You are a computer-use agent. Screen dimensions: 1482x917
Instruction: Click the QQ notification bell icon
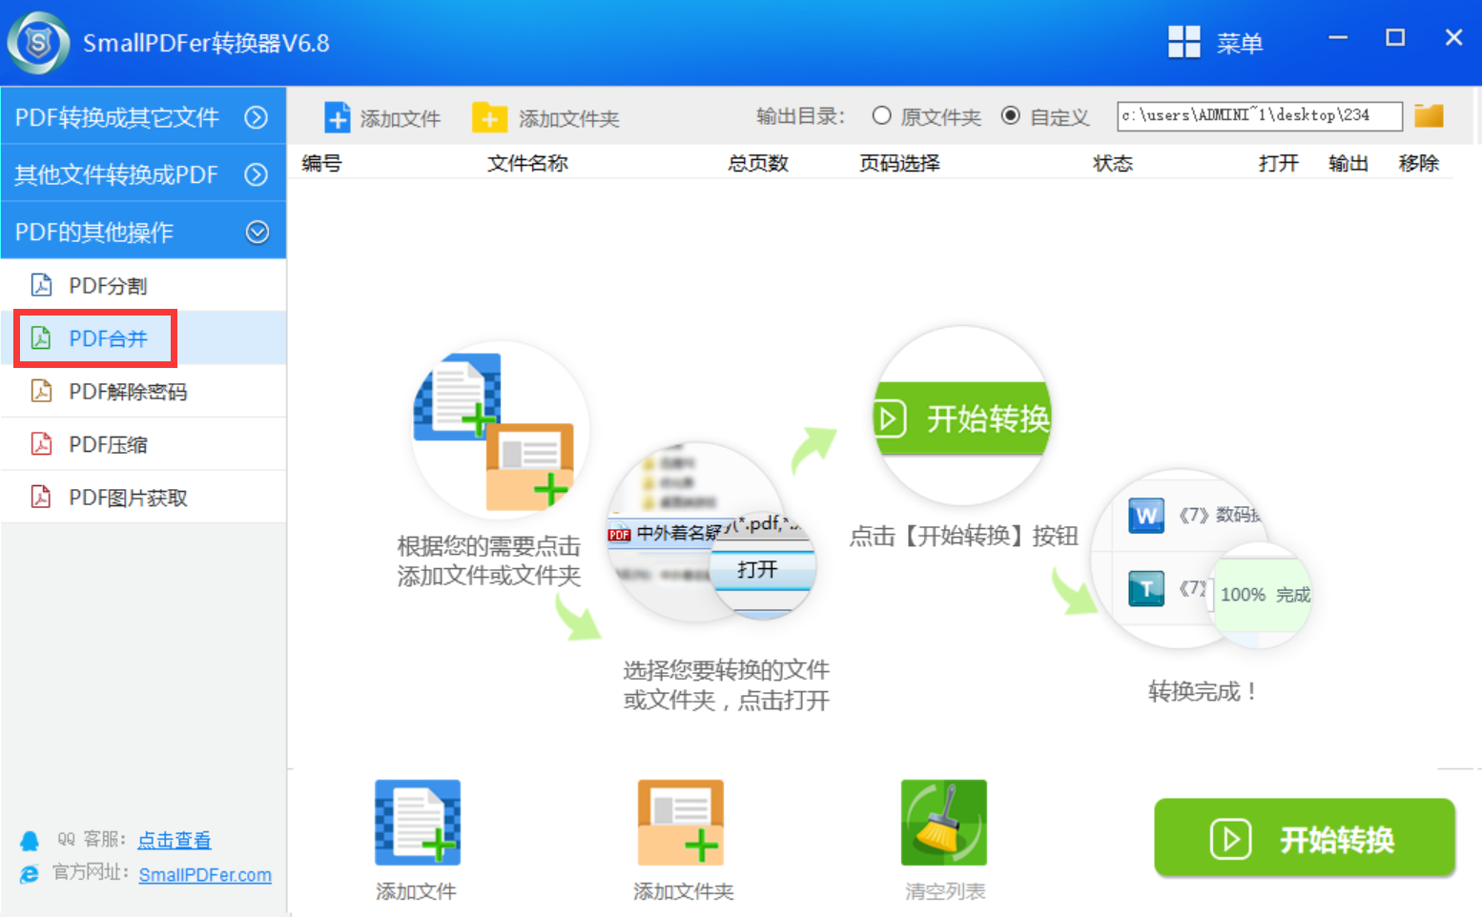29,839
